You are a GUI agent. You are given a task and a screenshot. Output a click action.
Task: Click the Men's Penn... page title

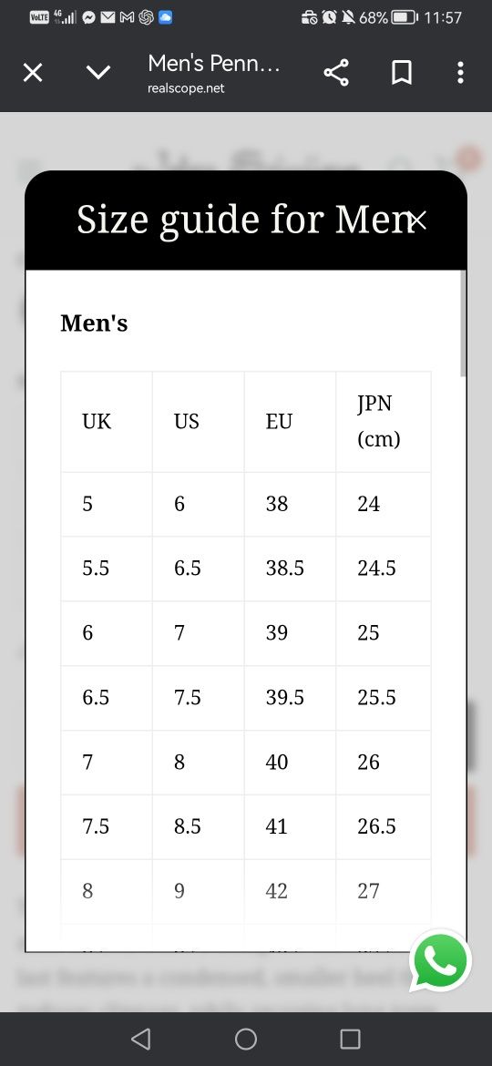pos(214,63)
